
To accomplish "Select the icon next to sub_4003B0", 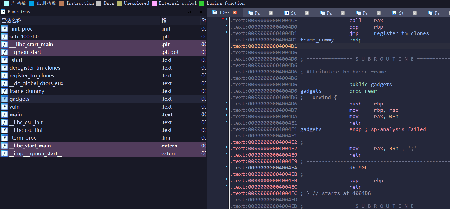I will click(4, 36).
